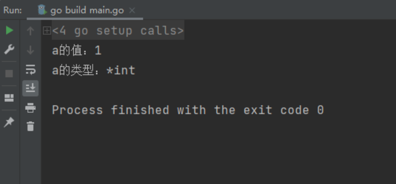The image size is (396, 184).
Task: Print the console output
Action: [30, 107]
